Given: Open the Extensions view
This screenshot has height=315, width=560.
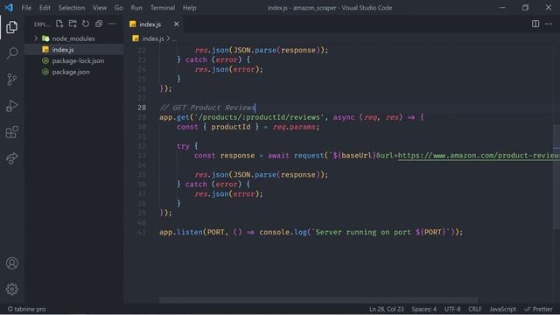Looking at the screenshot, I should coord(11,132).
